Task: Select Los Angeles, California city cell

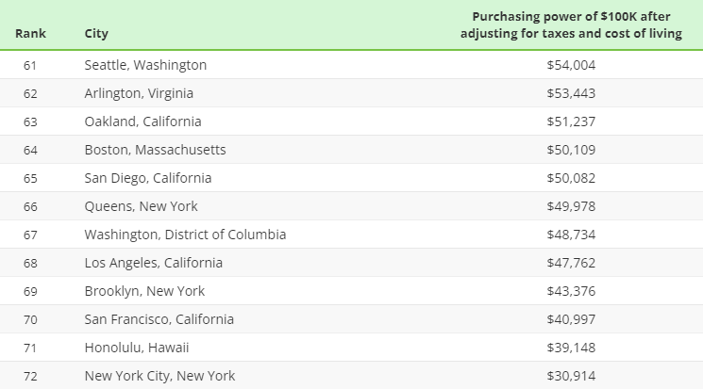Action: point(153,263)
